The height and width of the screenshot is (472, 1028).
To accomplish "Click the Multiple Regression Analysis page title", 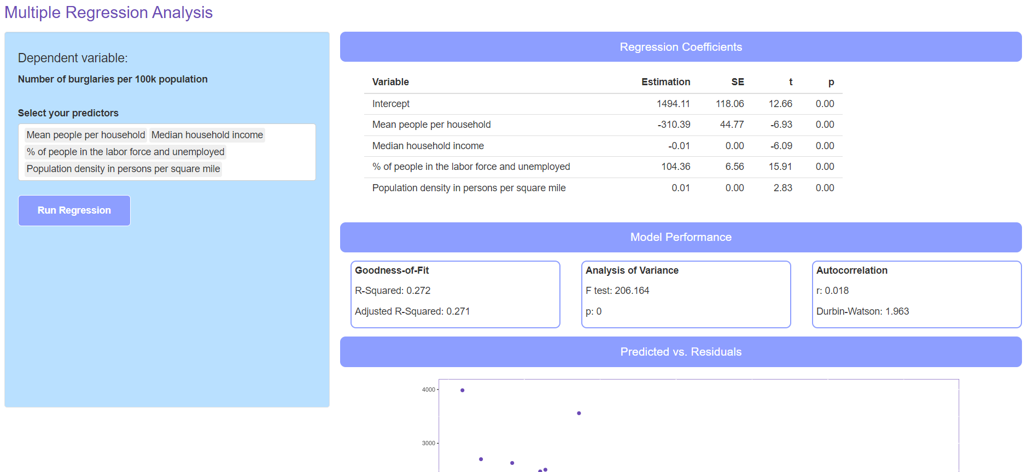I will coord(109,13).
